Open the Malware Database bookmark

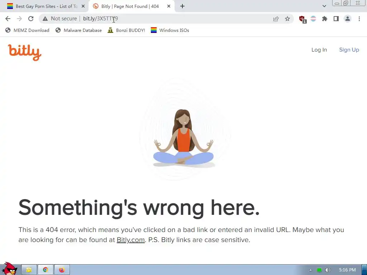[78, 30]
